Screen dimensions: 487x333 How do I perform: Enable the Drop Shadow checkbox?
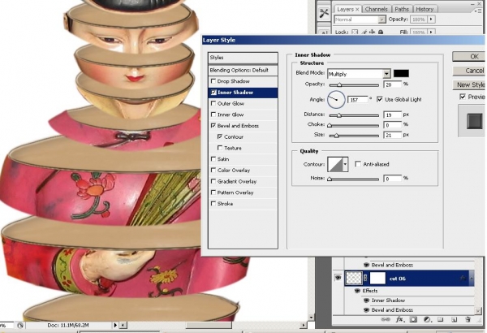[x=213, y=81]
